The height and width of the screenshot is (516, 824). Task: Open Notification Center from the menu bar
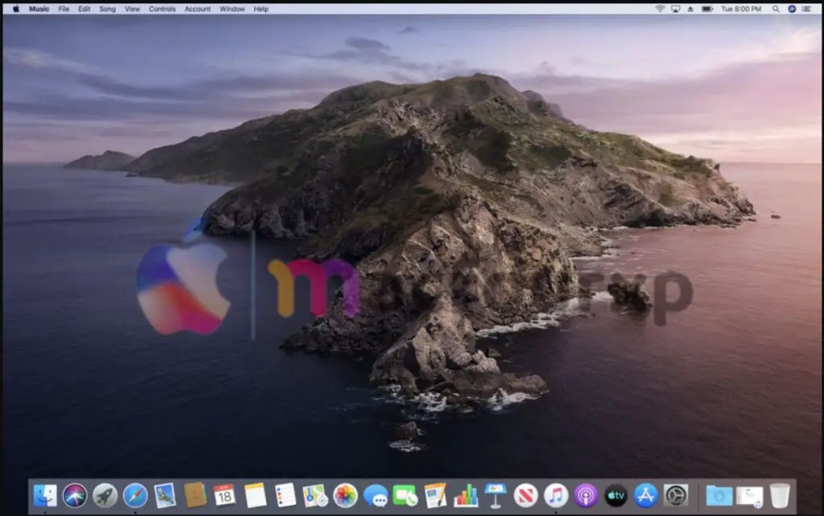click(808, 9)
